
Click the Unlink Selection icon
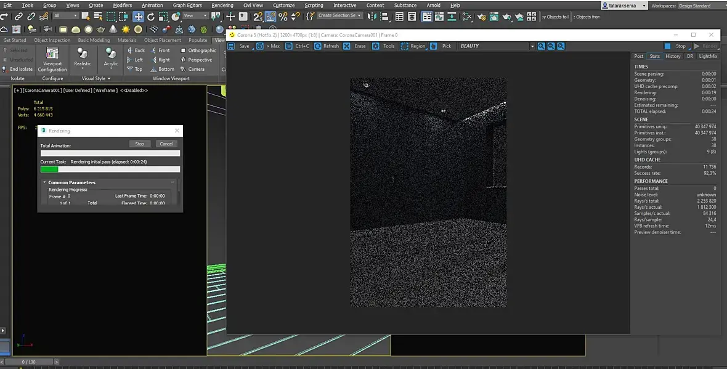(31, 17)
